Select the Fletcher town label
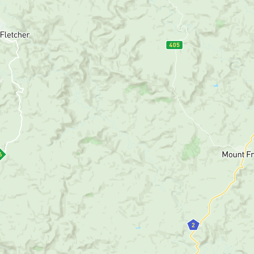This screenshot has height=254, width=254. (x=15, y=35)
